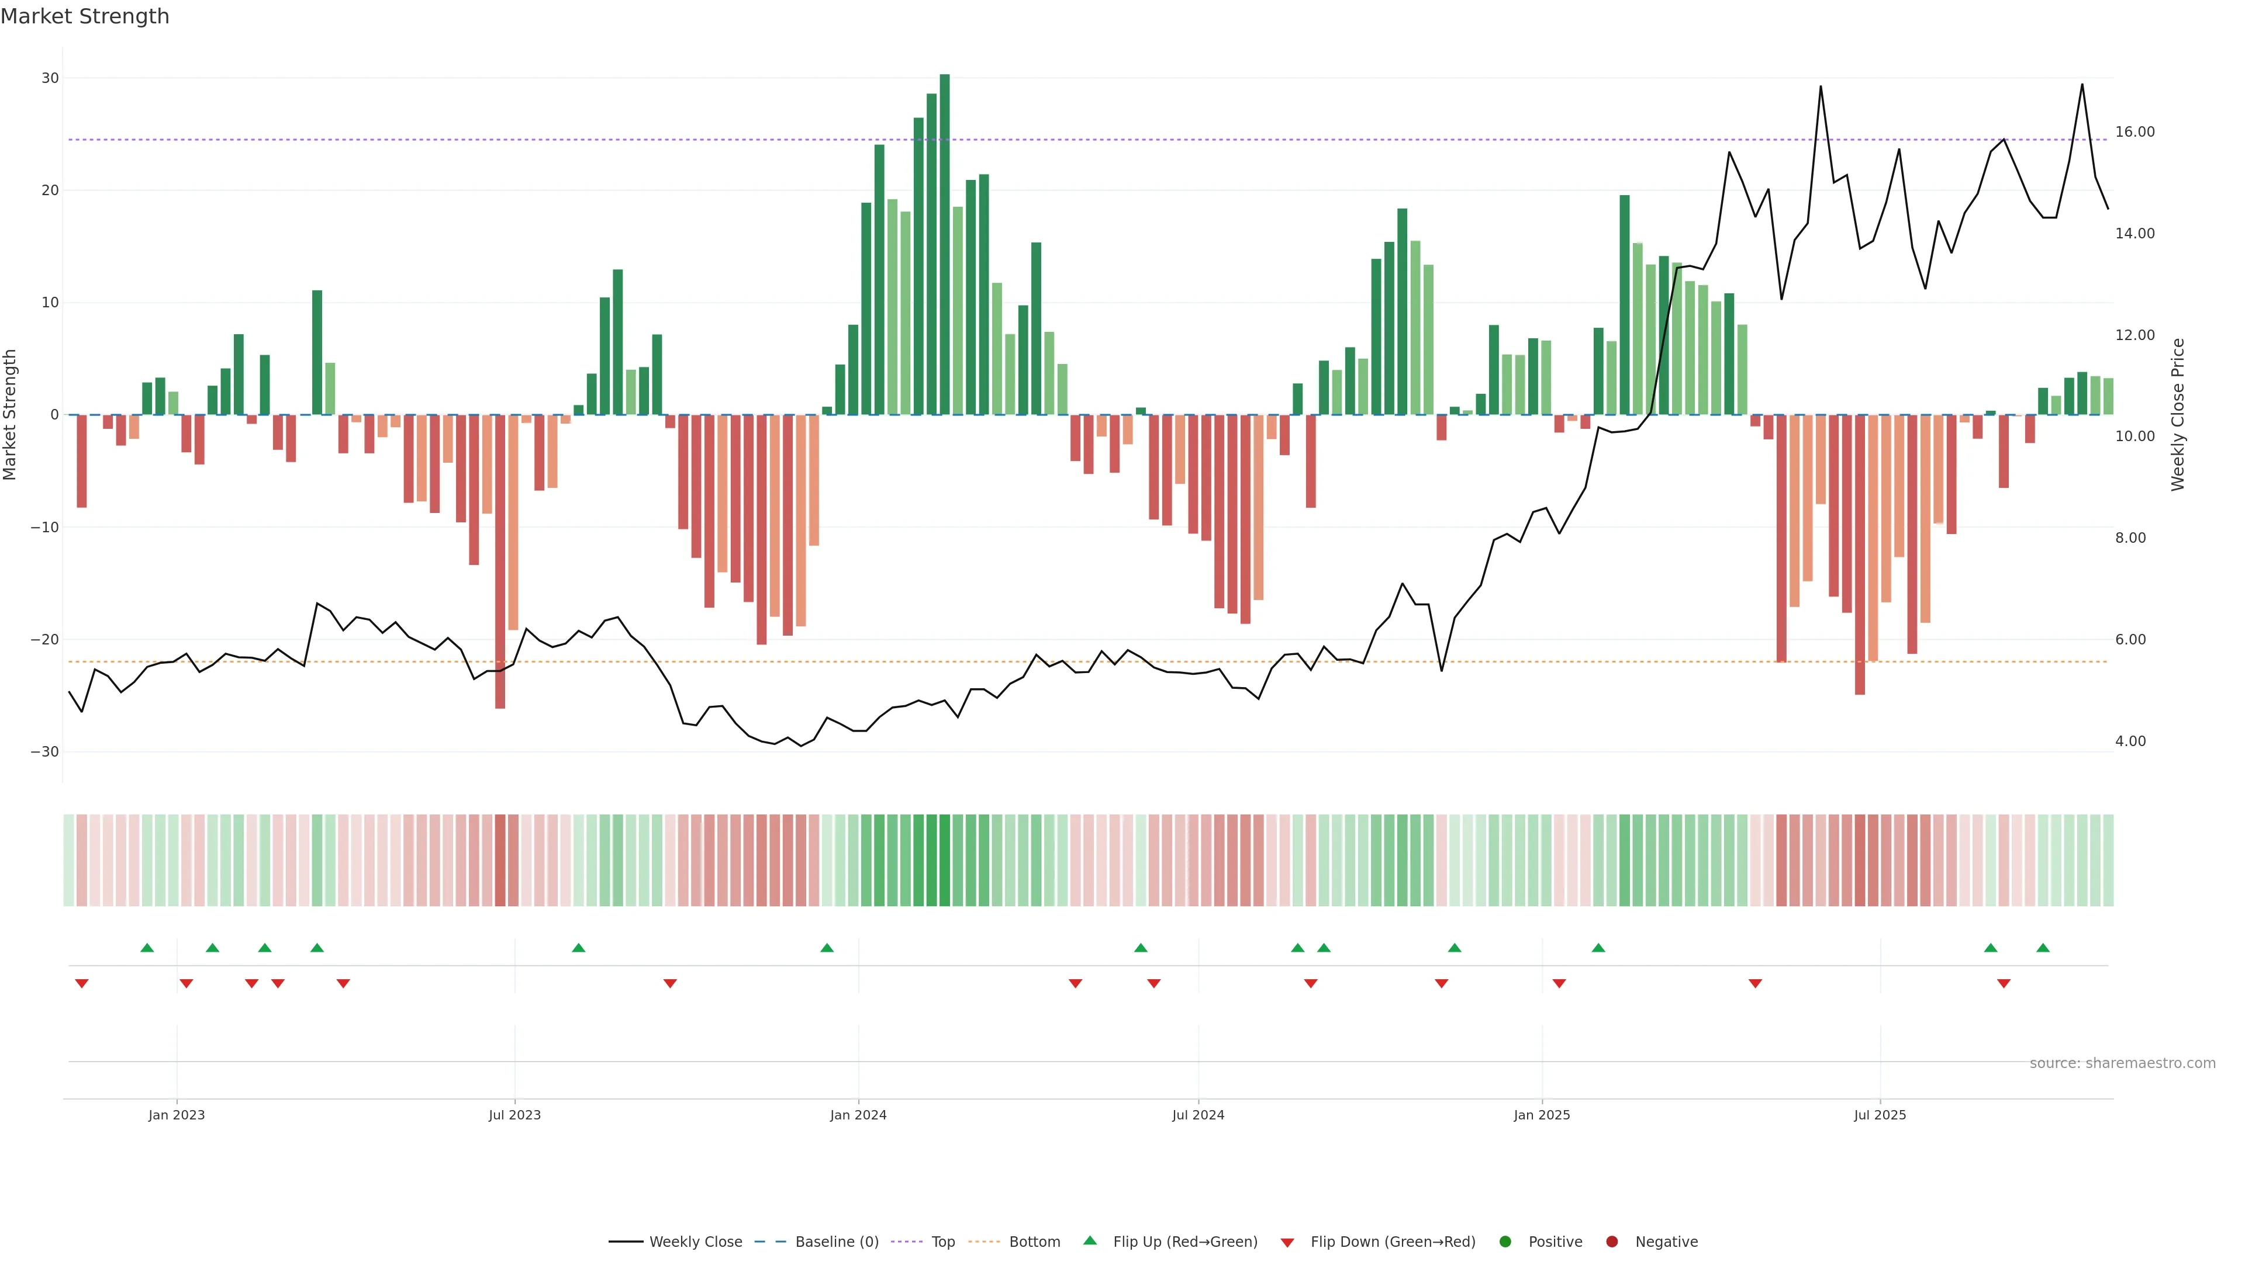Viewport: 2245px width, 1262px height.
Task: Click the rightmost red flip-down triangle marker
Action: coord(2004,983)
